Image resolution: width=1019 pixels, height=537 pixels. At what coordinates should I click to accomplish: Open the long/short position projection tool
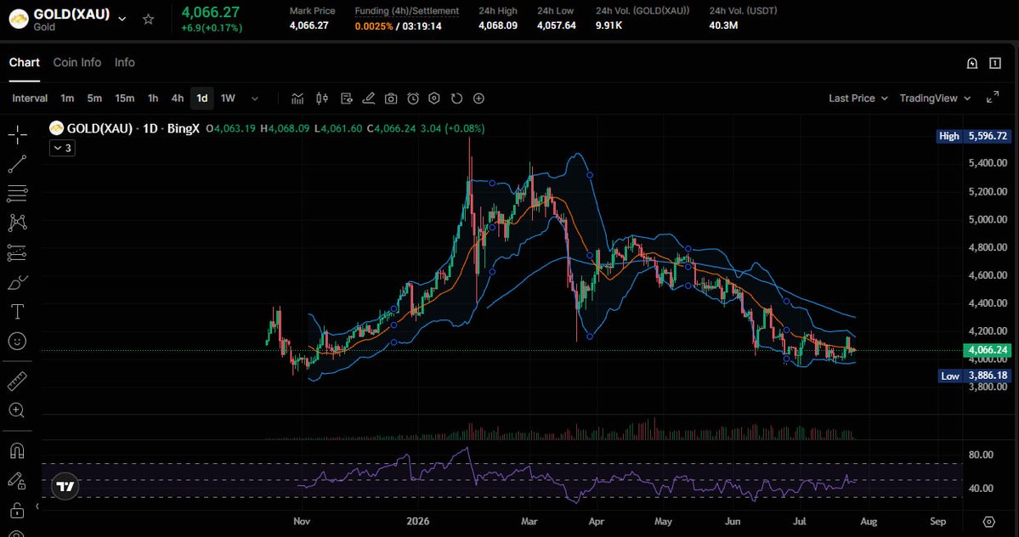pyautogui.click(x=17, y=252)
